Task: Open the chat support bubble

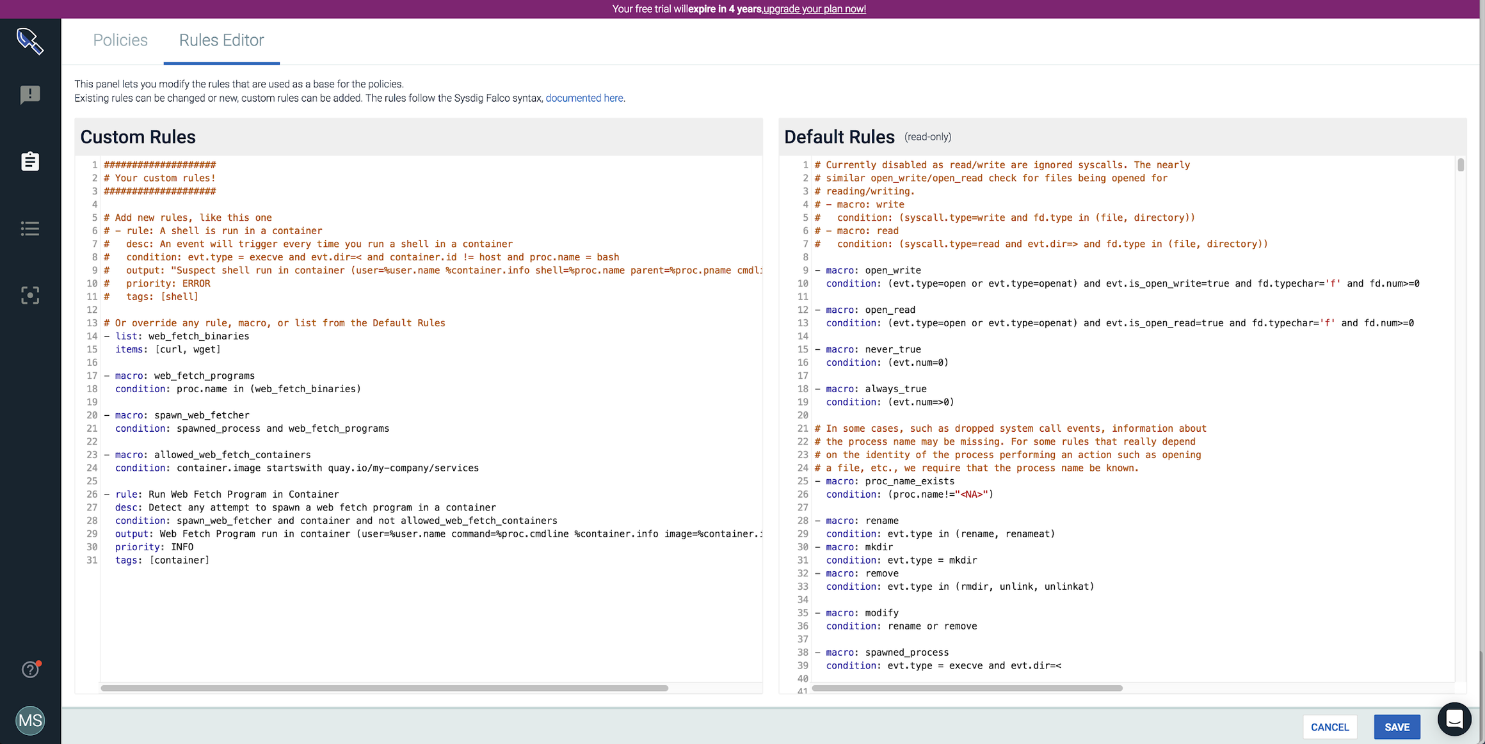Action: click(1454, 719)
